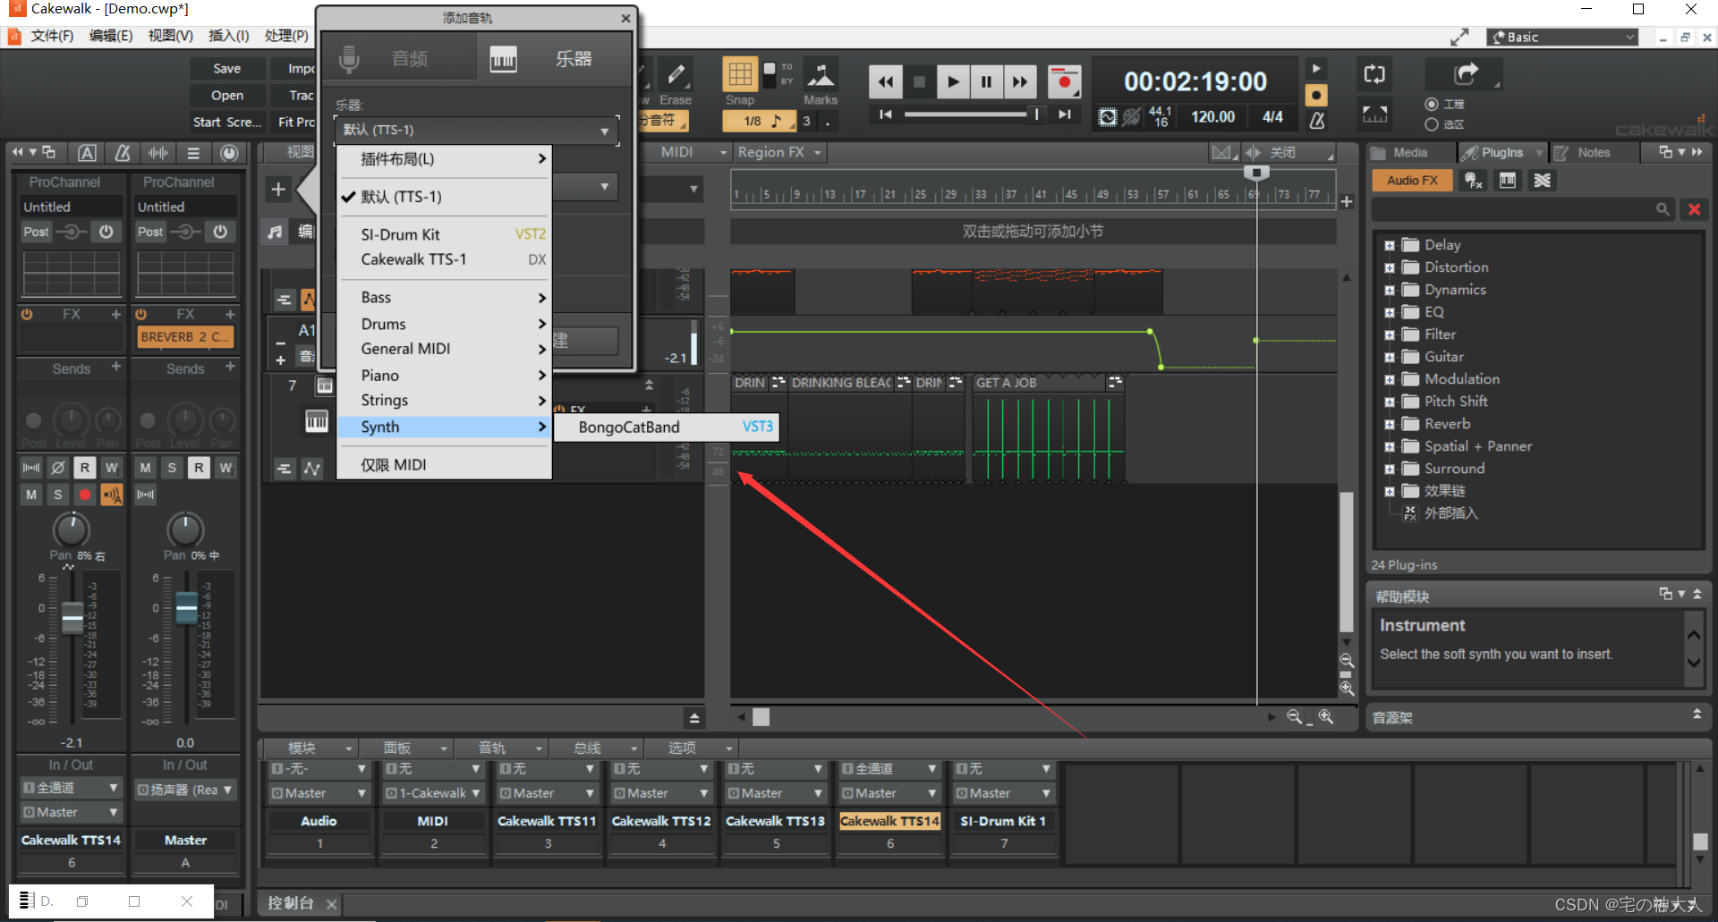Click the Save button
The width and height of the screenshot is (1718, 922).
(227, 69)
